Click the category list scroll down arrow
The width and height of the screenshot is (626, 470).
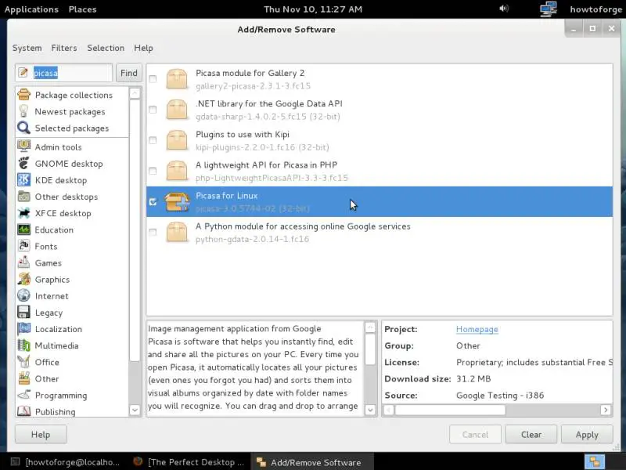(x=135, y=410)
